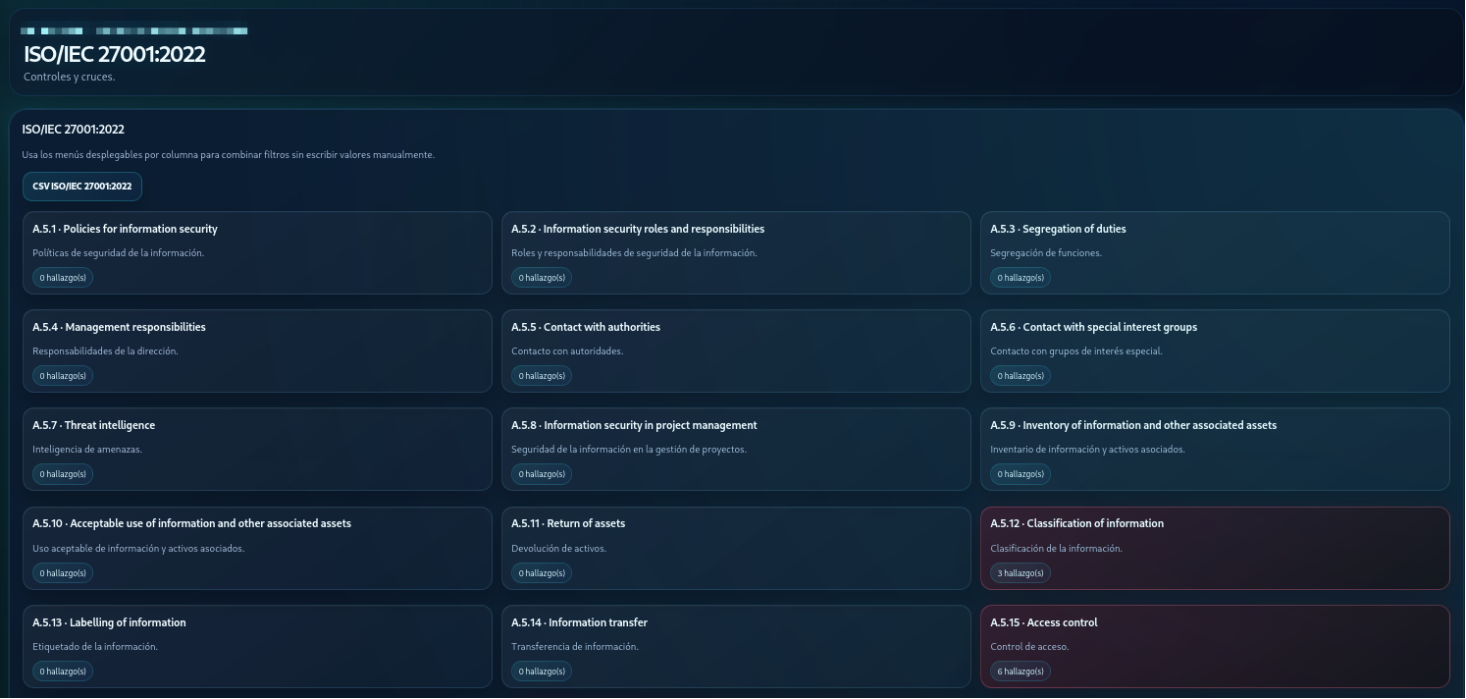Click the large ISO/IEC 27001:2022 page heading
Screen dimensions: 1466x699
click(115, 54)
